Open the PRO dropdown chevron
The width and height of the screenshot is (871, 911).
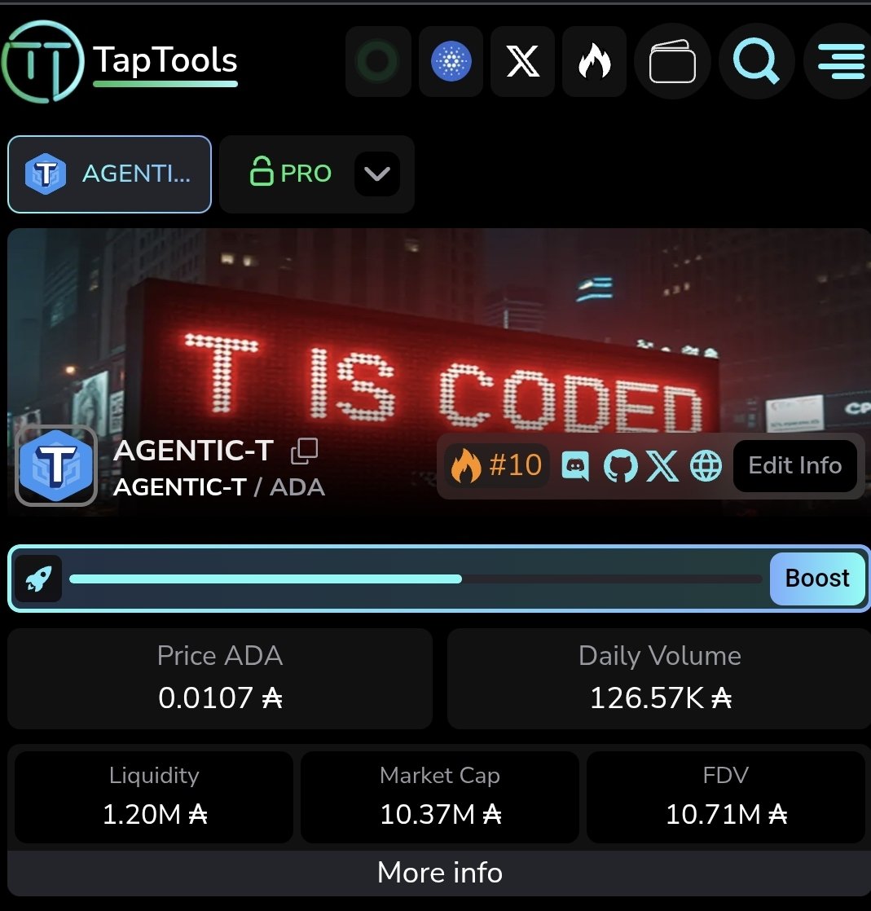tap(376, 174)
